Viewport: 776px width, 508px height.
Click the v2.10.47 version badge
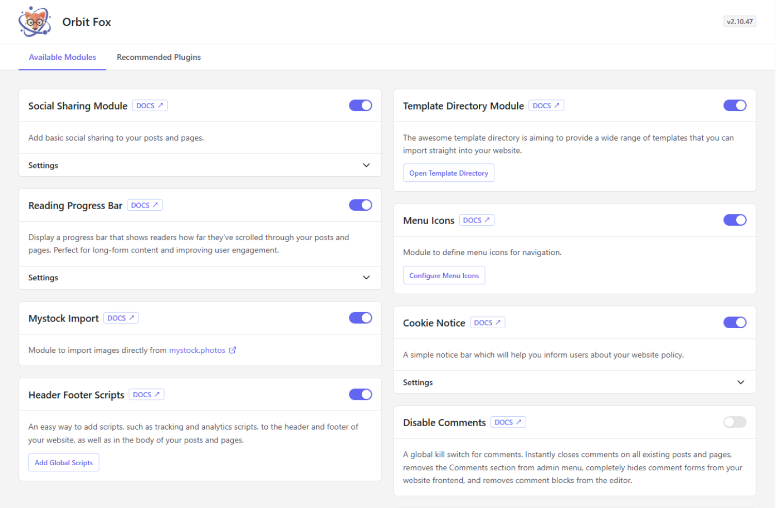[740, 22]
